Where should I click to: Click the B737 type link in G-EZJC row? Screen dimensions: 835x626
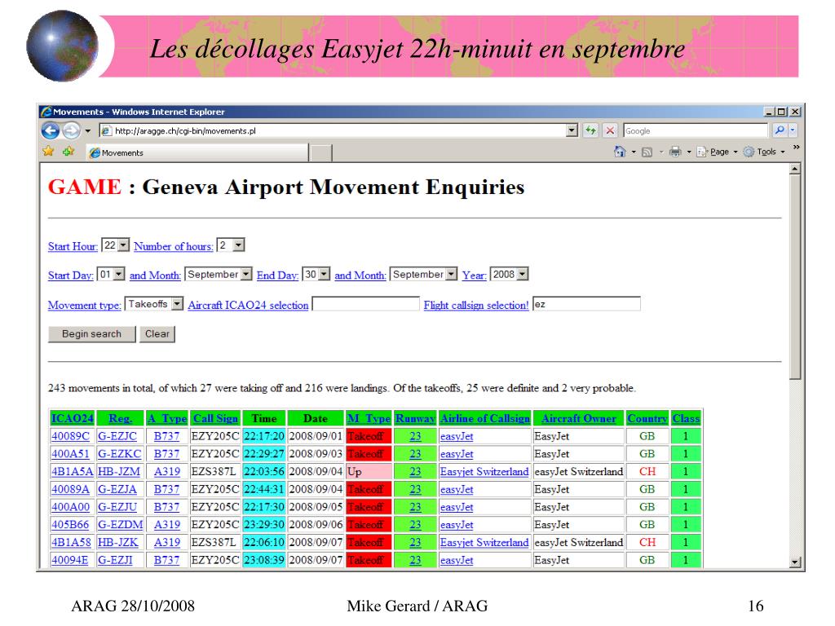[166, 436]
